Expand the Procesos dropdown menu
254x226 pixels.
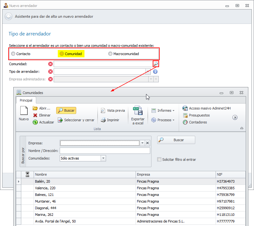(x=163, y=120)
